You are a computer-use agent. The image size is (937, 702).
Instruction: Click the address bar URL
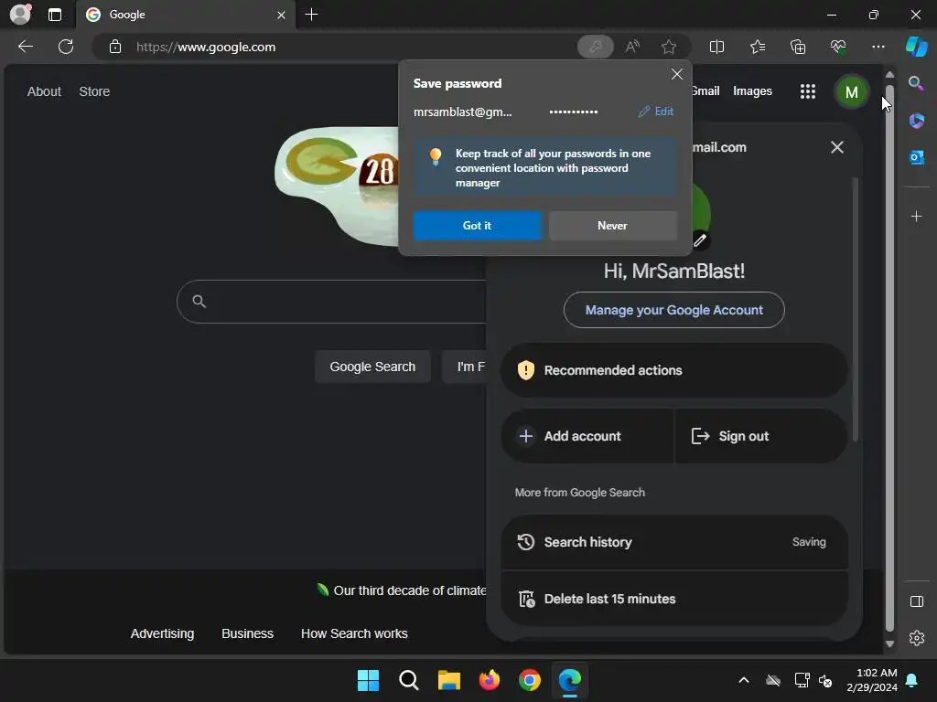206,48
